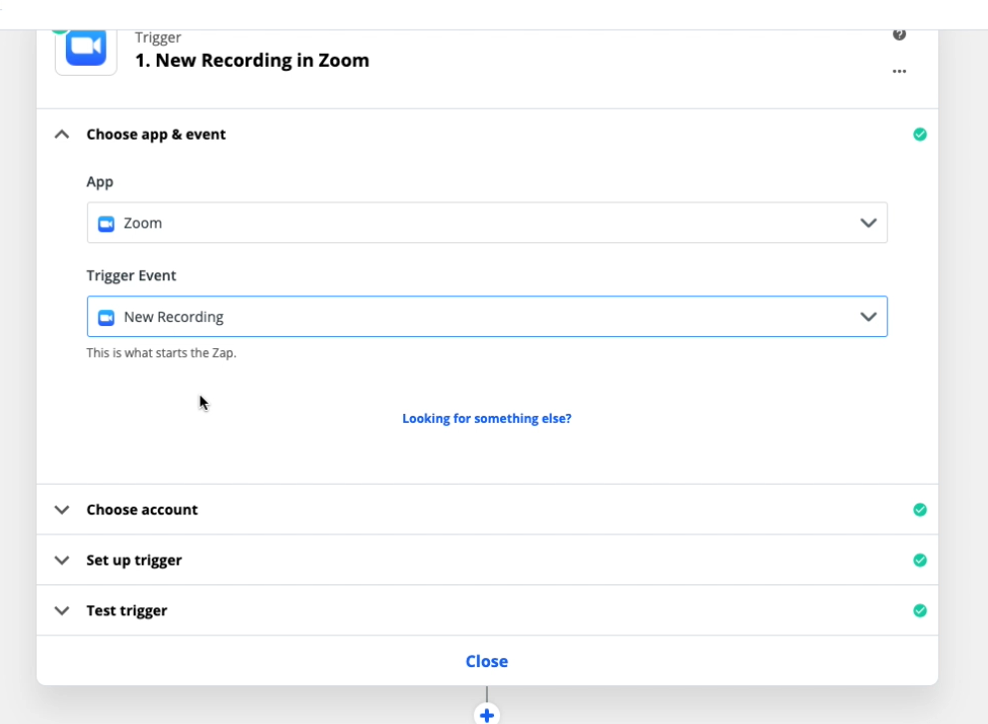Open the three-dot more options menu
The image size is (988, 724).
click(899, 71)
